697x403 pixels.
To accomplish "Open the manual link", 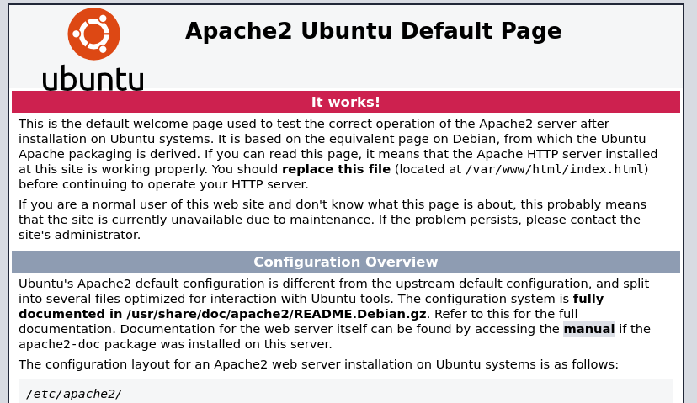I will pos(588,329).
